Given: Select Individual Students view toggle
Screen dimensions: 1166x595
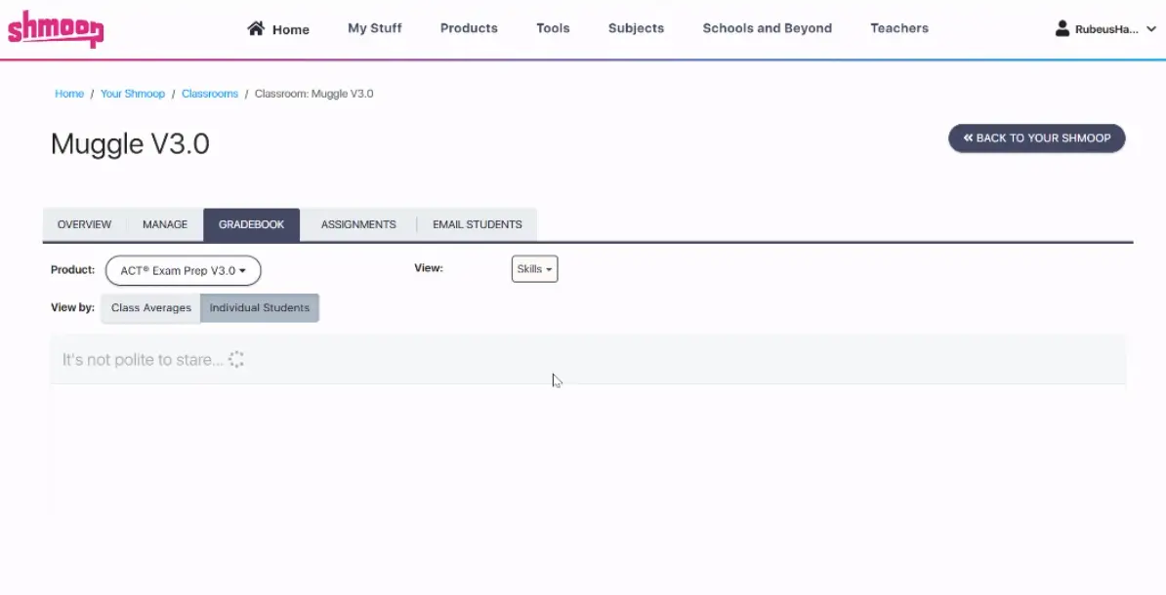Looking at the screenshot, I should (x=259, y=308).
